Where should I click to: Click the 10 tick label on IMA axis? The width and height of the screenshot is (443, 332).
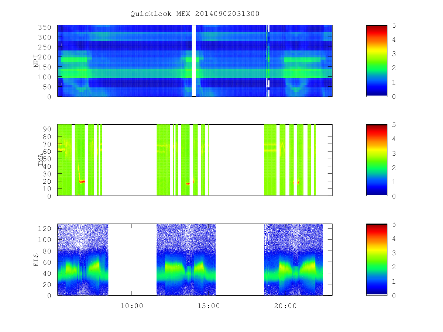pyautogui.click(x=47, y=189)
